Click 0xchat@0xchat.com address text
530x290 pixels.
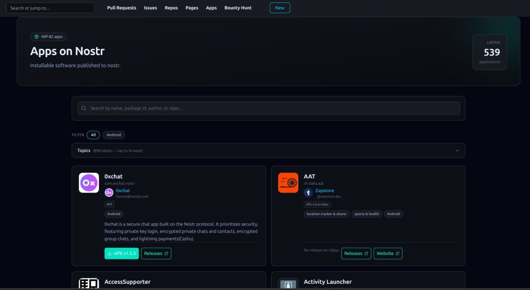132,197
